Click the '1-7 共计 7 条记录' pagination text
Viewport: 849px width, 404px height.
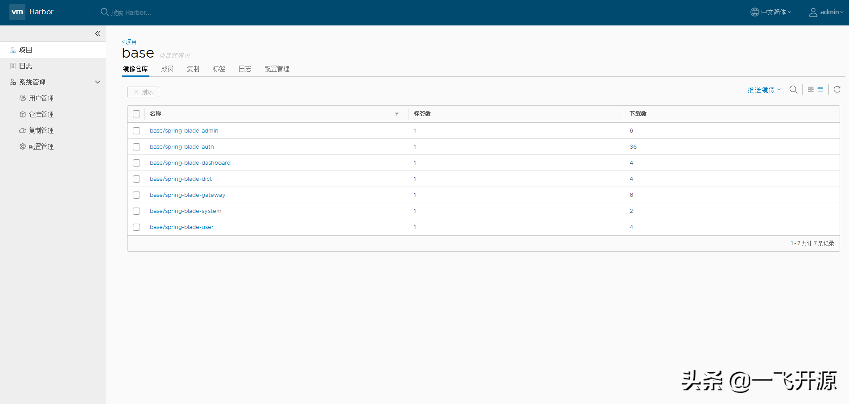(x=812, y=243)
